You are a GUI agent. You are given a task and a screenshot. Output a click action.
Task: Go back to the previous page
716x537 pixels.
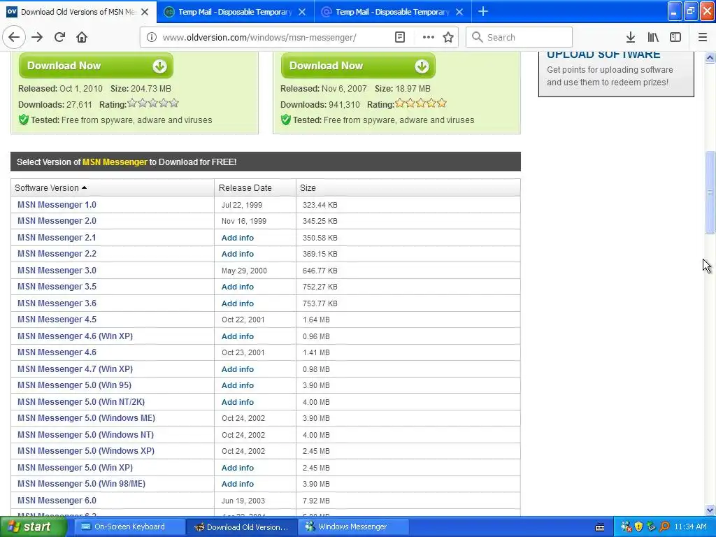point(14,38)
